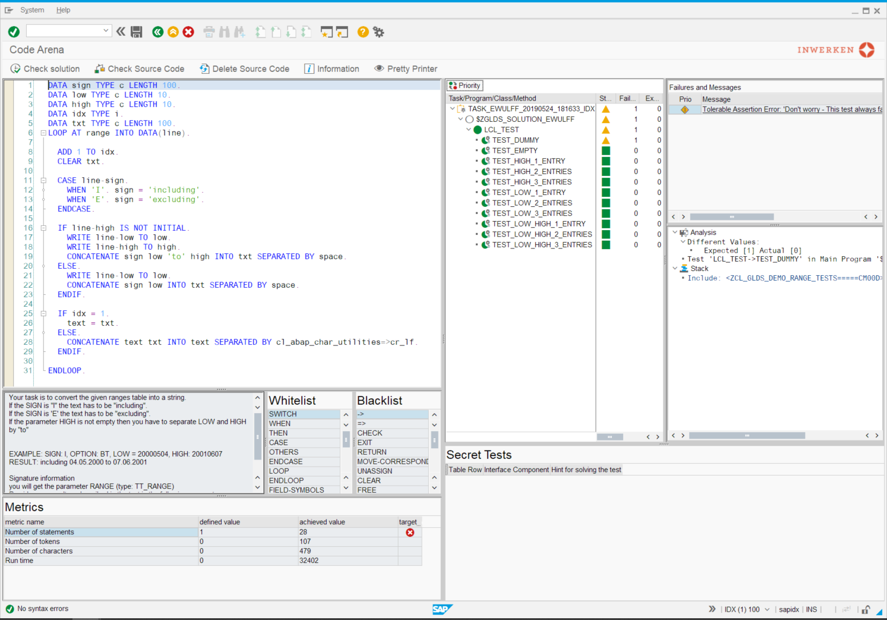Open the System menu

[x=33, y=10]
